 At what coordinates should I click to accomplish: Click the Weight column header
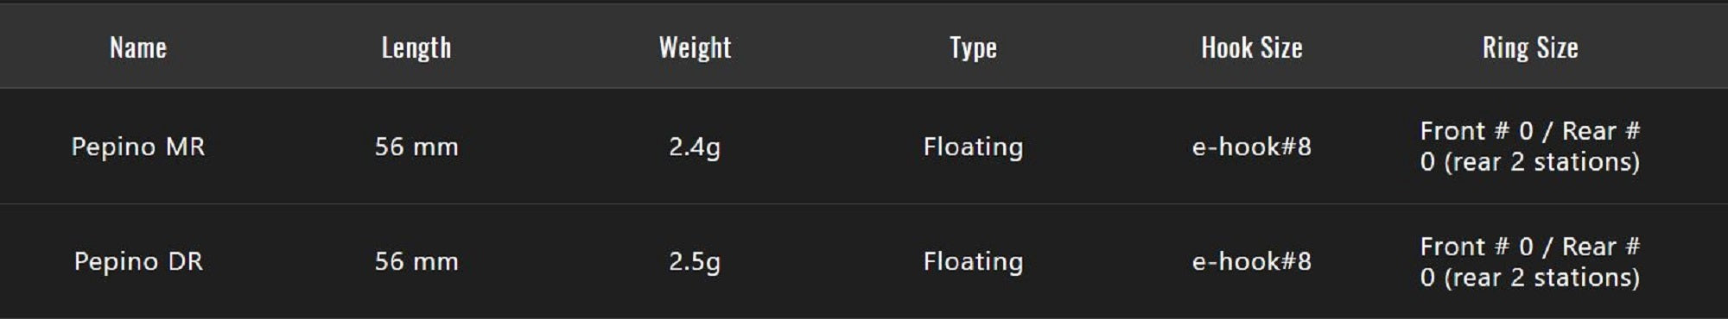click(695, 47)
